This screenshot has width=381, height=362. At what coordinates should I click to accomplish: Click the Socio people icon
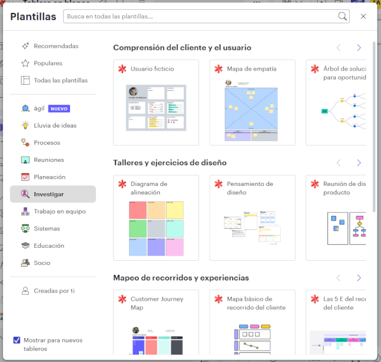pyautogui.click(x=25, y=263)
